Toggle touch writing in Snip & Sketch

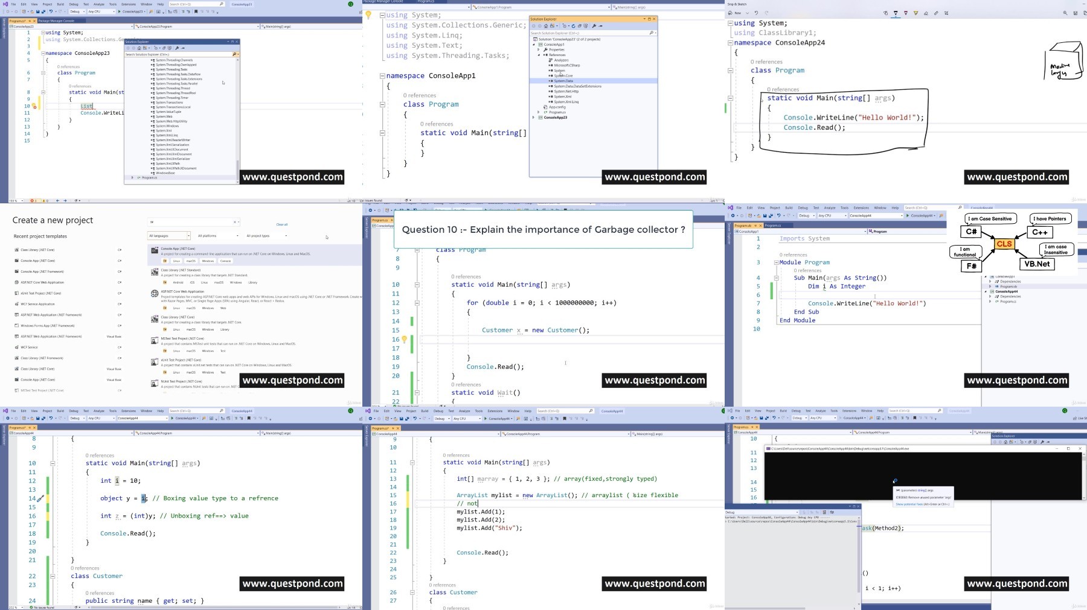click(885, 13)
